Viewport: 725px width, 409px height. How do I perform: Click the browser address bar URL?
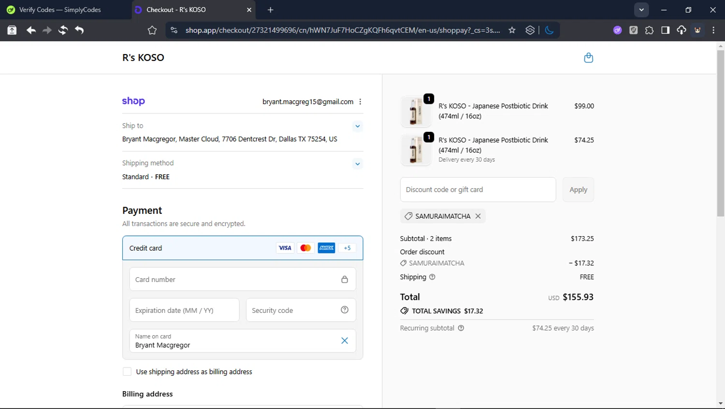342,30
